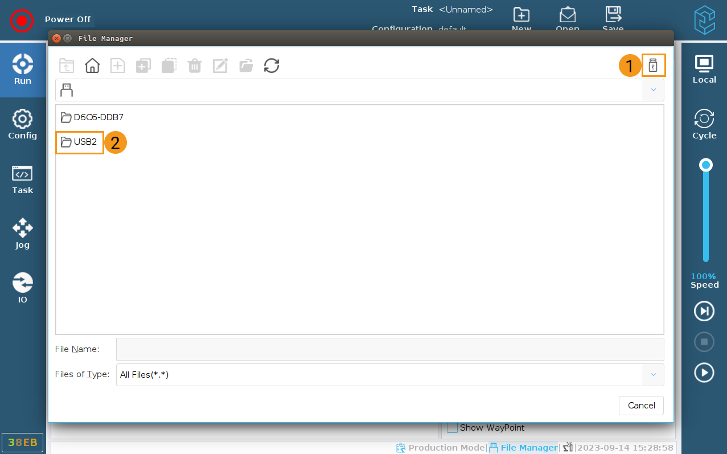Click the File Name input field
The height and width of the screenshot is (454, 727).
tap(390, 349)
